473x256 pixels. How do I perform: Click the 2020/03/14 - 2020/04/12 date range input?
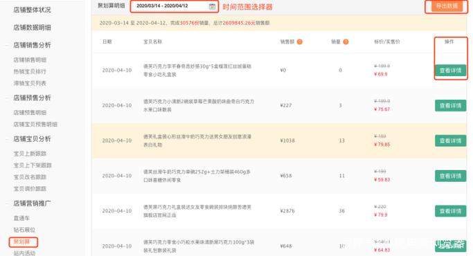(x=175, y=6)
